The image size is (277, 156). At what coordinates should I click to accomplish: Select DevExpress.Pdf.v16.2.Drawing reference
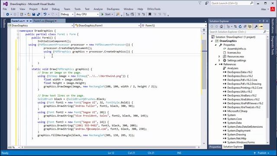244,84
